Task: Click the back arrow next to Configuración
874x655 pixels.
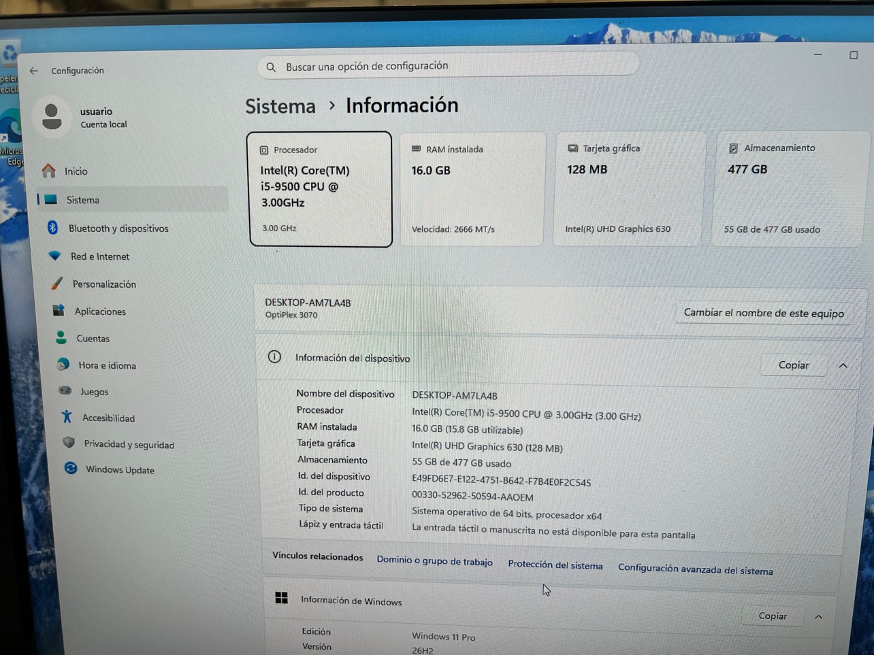Action: point(33,71)
